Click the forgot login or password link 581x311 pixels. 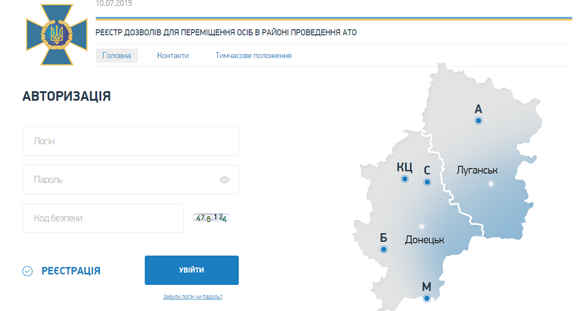(x=193, y=297)
